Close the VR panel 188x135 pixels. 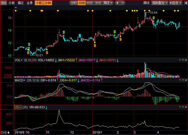tap(186, 107)
